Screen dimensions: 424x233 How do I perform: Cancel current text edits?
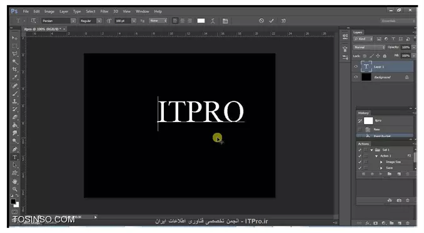coord(261,21)
